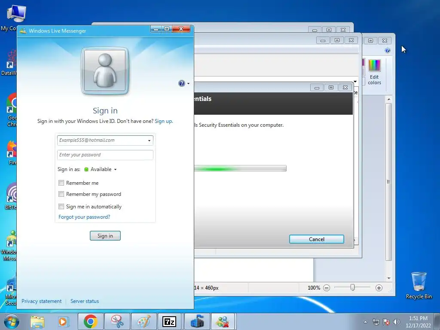Open the taskbar clock showing 1:51 PM
This screenshot has height=330, width=440.
(x=418, y=322)
